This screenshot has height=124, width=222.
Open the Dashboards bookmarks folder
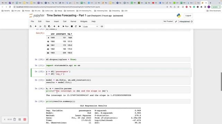69,11
